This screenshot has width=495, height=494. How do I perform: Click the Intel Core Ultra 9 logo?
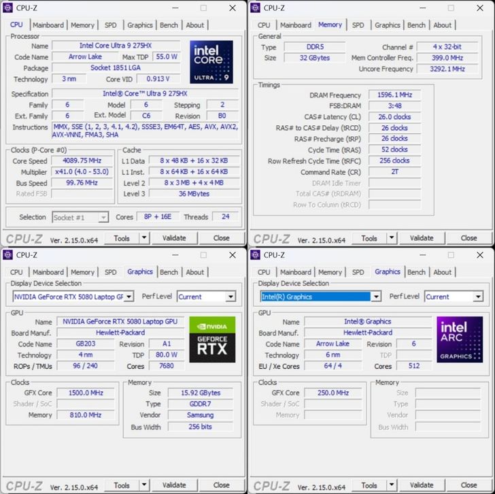click(211, 62)
